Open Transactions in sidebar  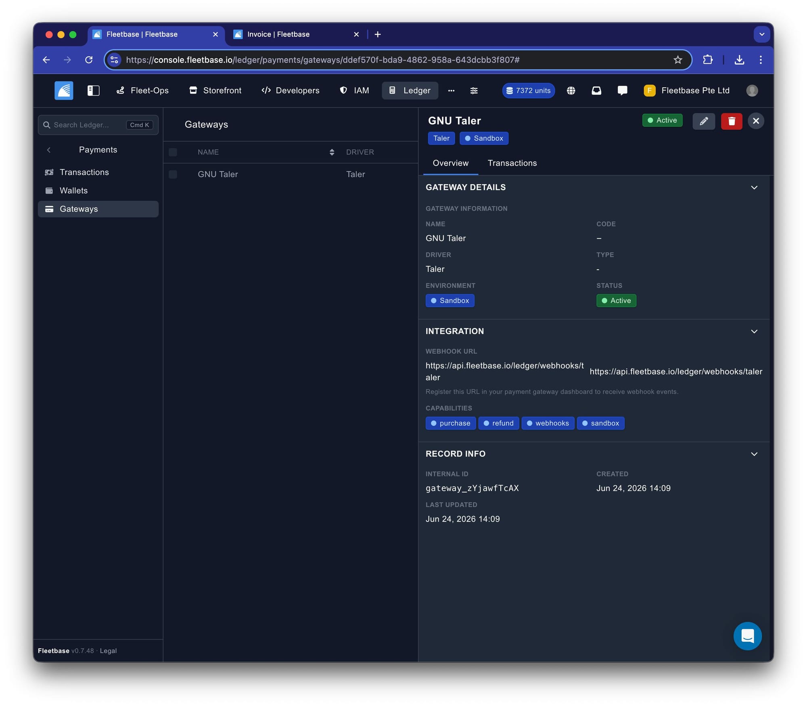tap(98, 172)
